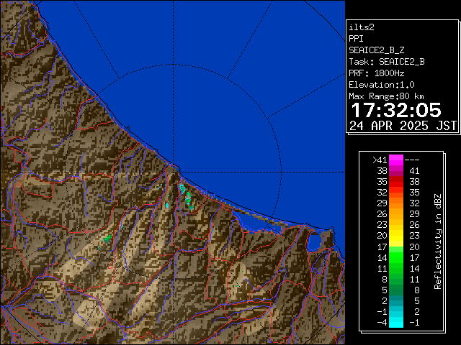
Task: Click the -4 legend scale label
Action: [382, 322]
